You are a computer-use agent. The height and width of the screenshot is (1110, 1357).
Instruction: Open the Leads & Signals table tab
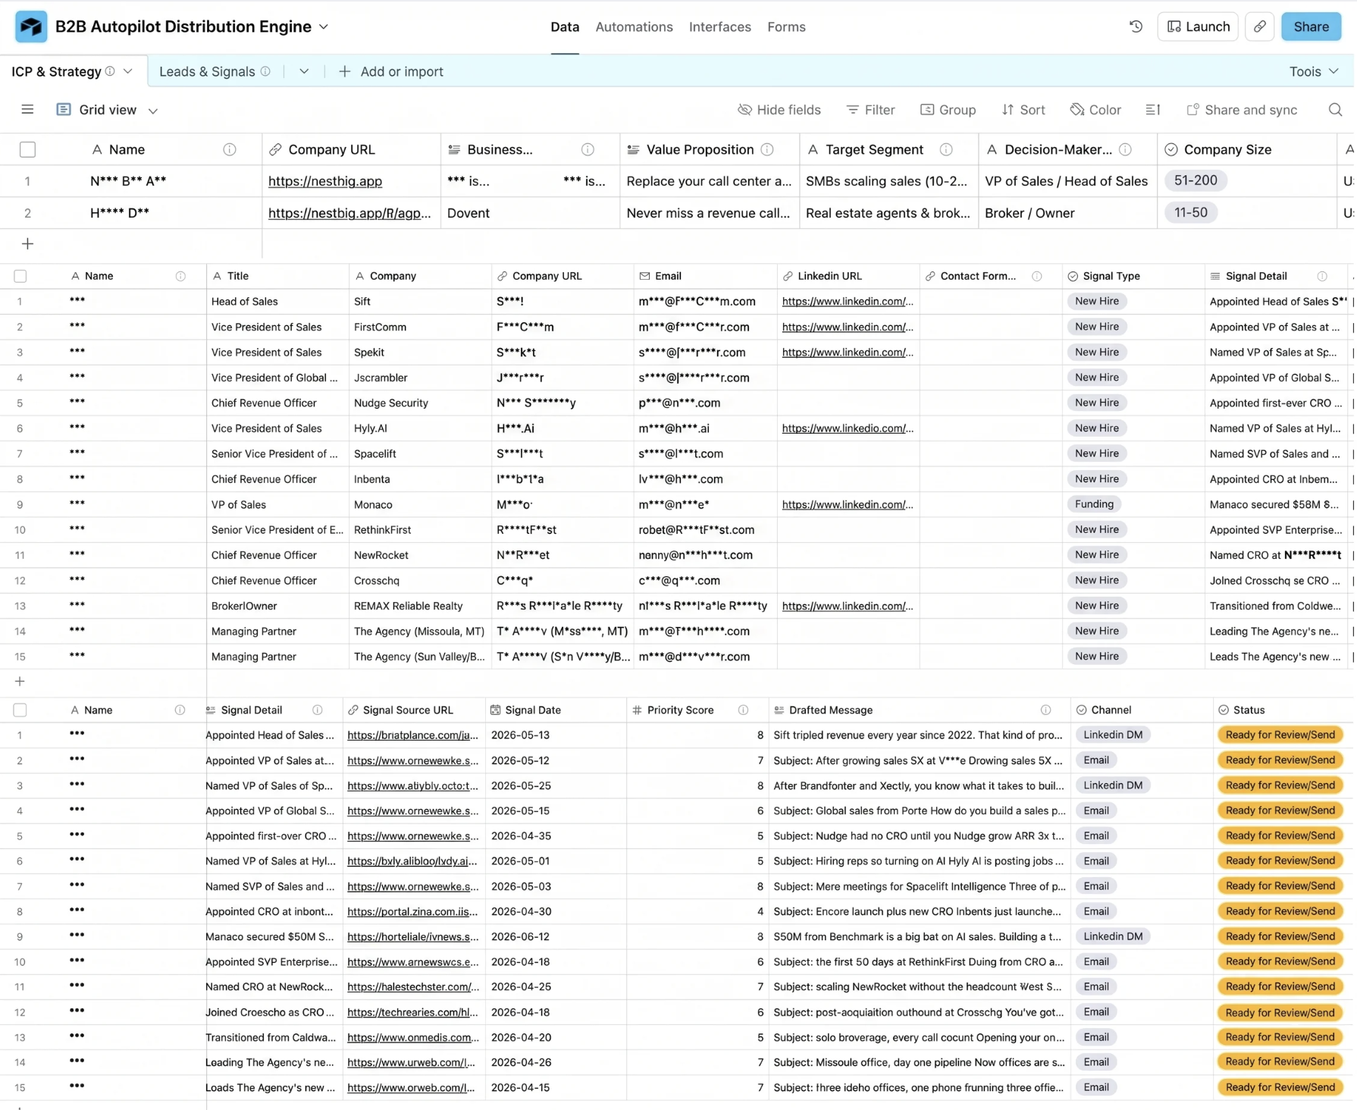[207, 71]
